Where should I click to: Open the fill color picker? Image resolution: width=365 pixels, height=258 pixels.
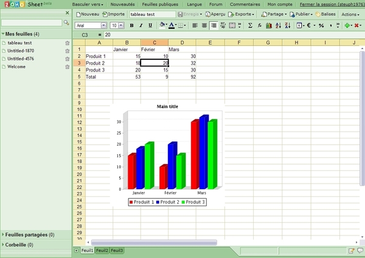pyautogui.click(x=163, y=26)
